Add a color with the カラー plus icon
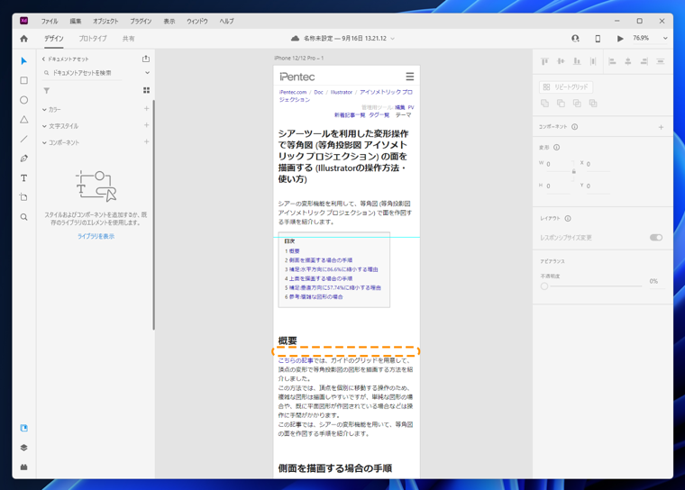Screen dimensions: 685x490 pos(146,109)
